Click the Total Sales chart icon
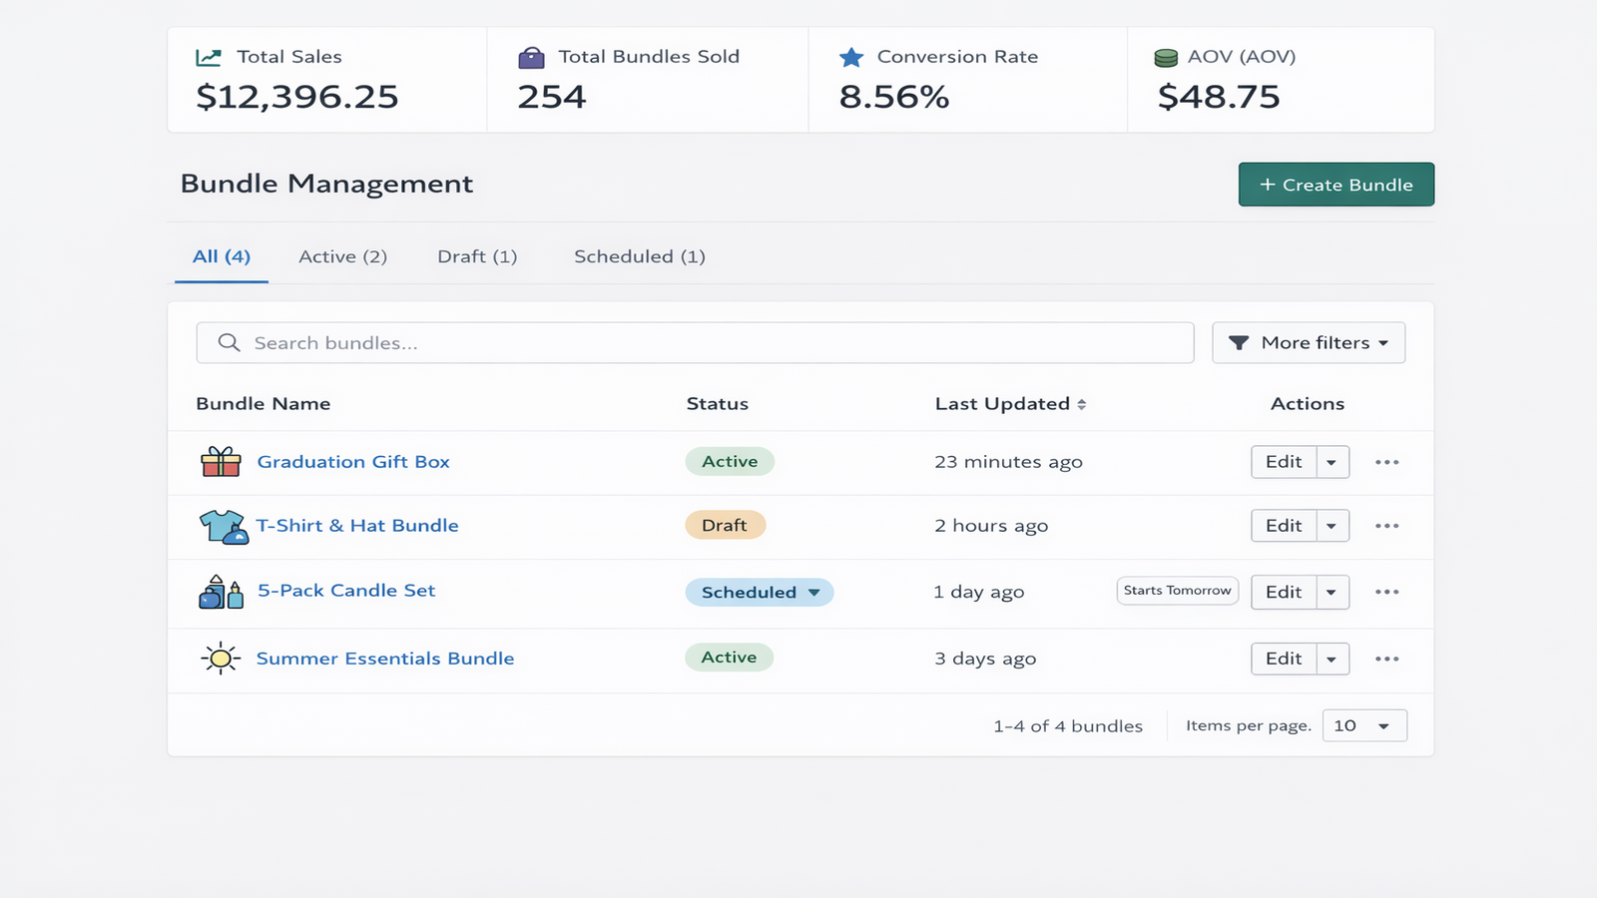Screen dimensions: 1597x898 coord(209,58)
